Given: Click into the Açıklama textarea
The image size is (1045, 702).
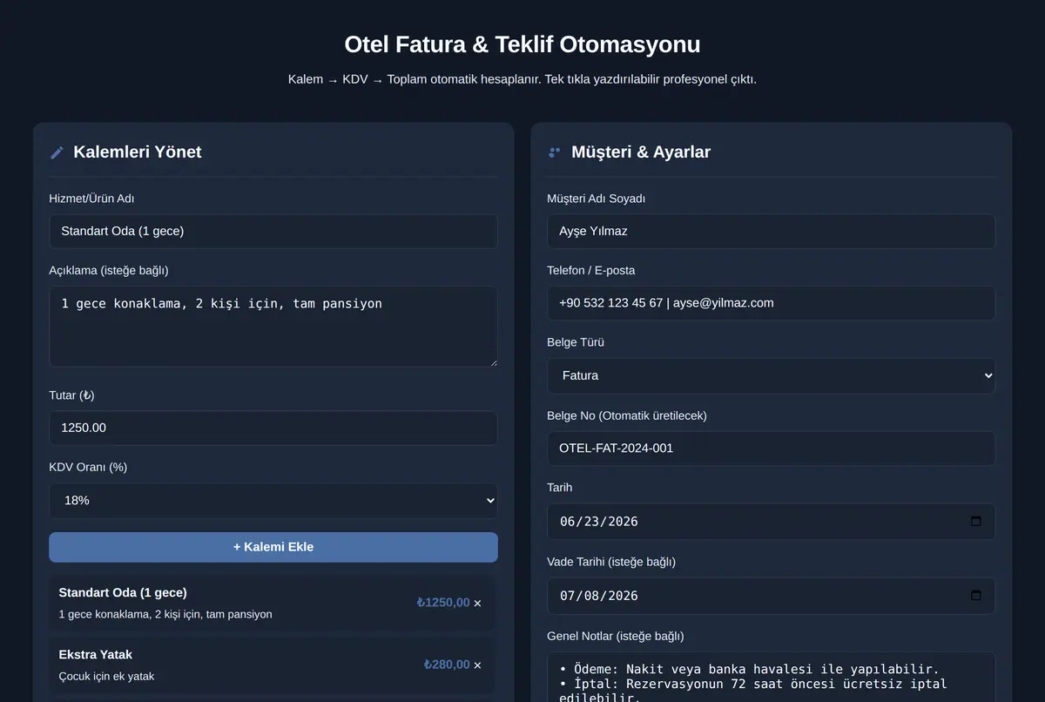Looking at the screenshot, I should pyautogui.click(x=273, y=327).
